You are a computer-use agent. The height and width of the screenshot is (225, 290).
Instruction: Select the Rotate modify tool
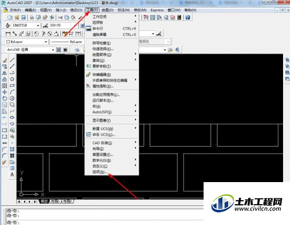(x=5, y=99)
